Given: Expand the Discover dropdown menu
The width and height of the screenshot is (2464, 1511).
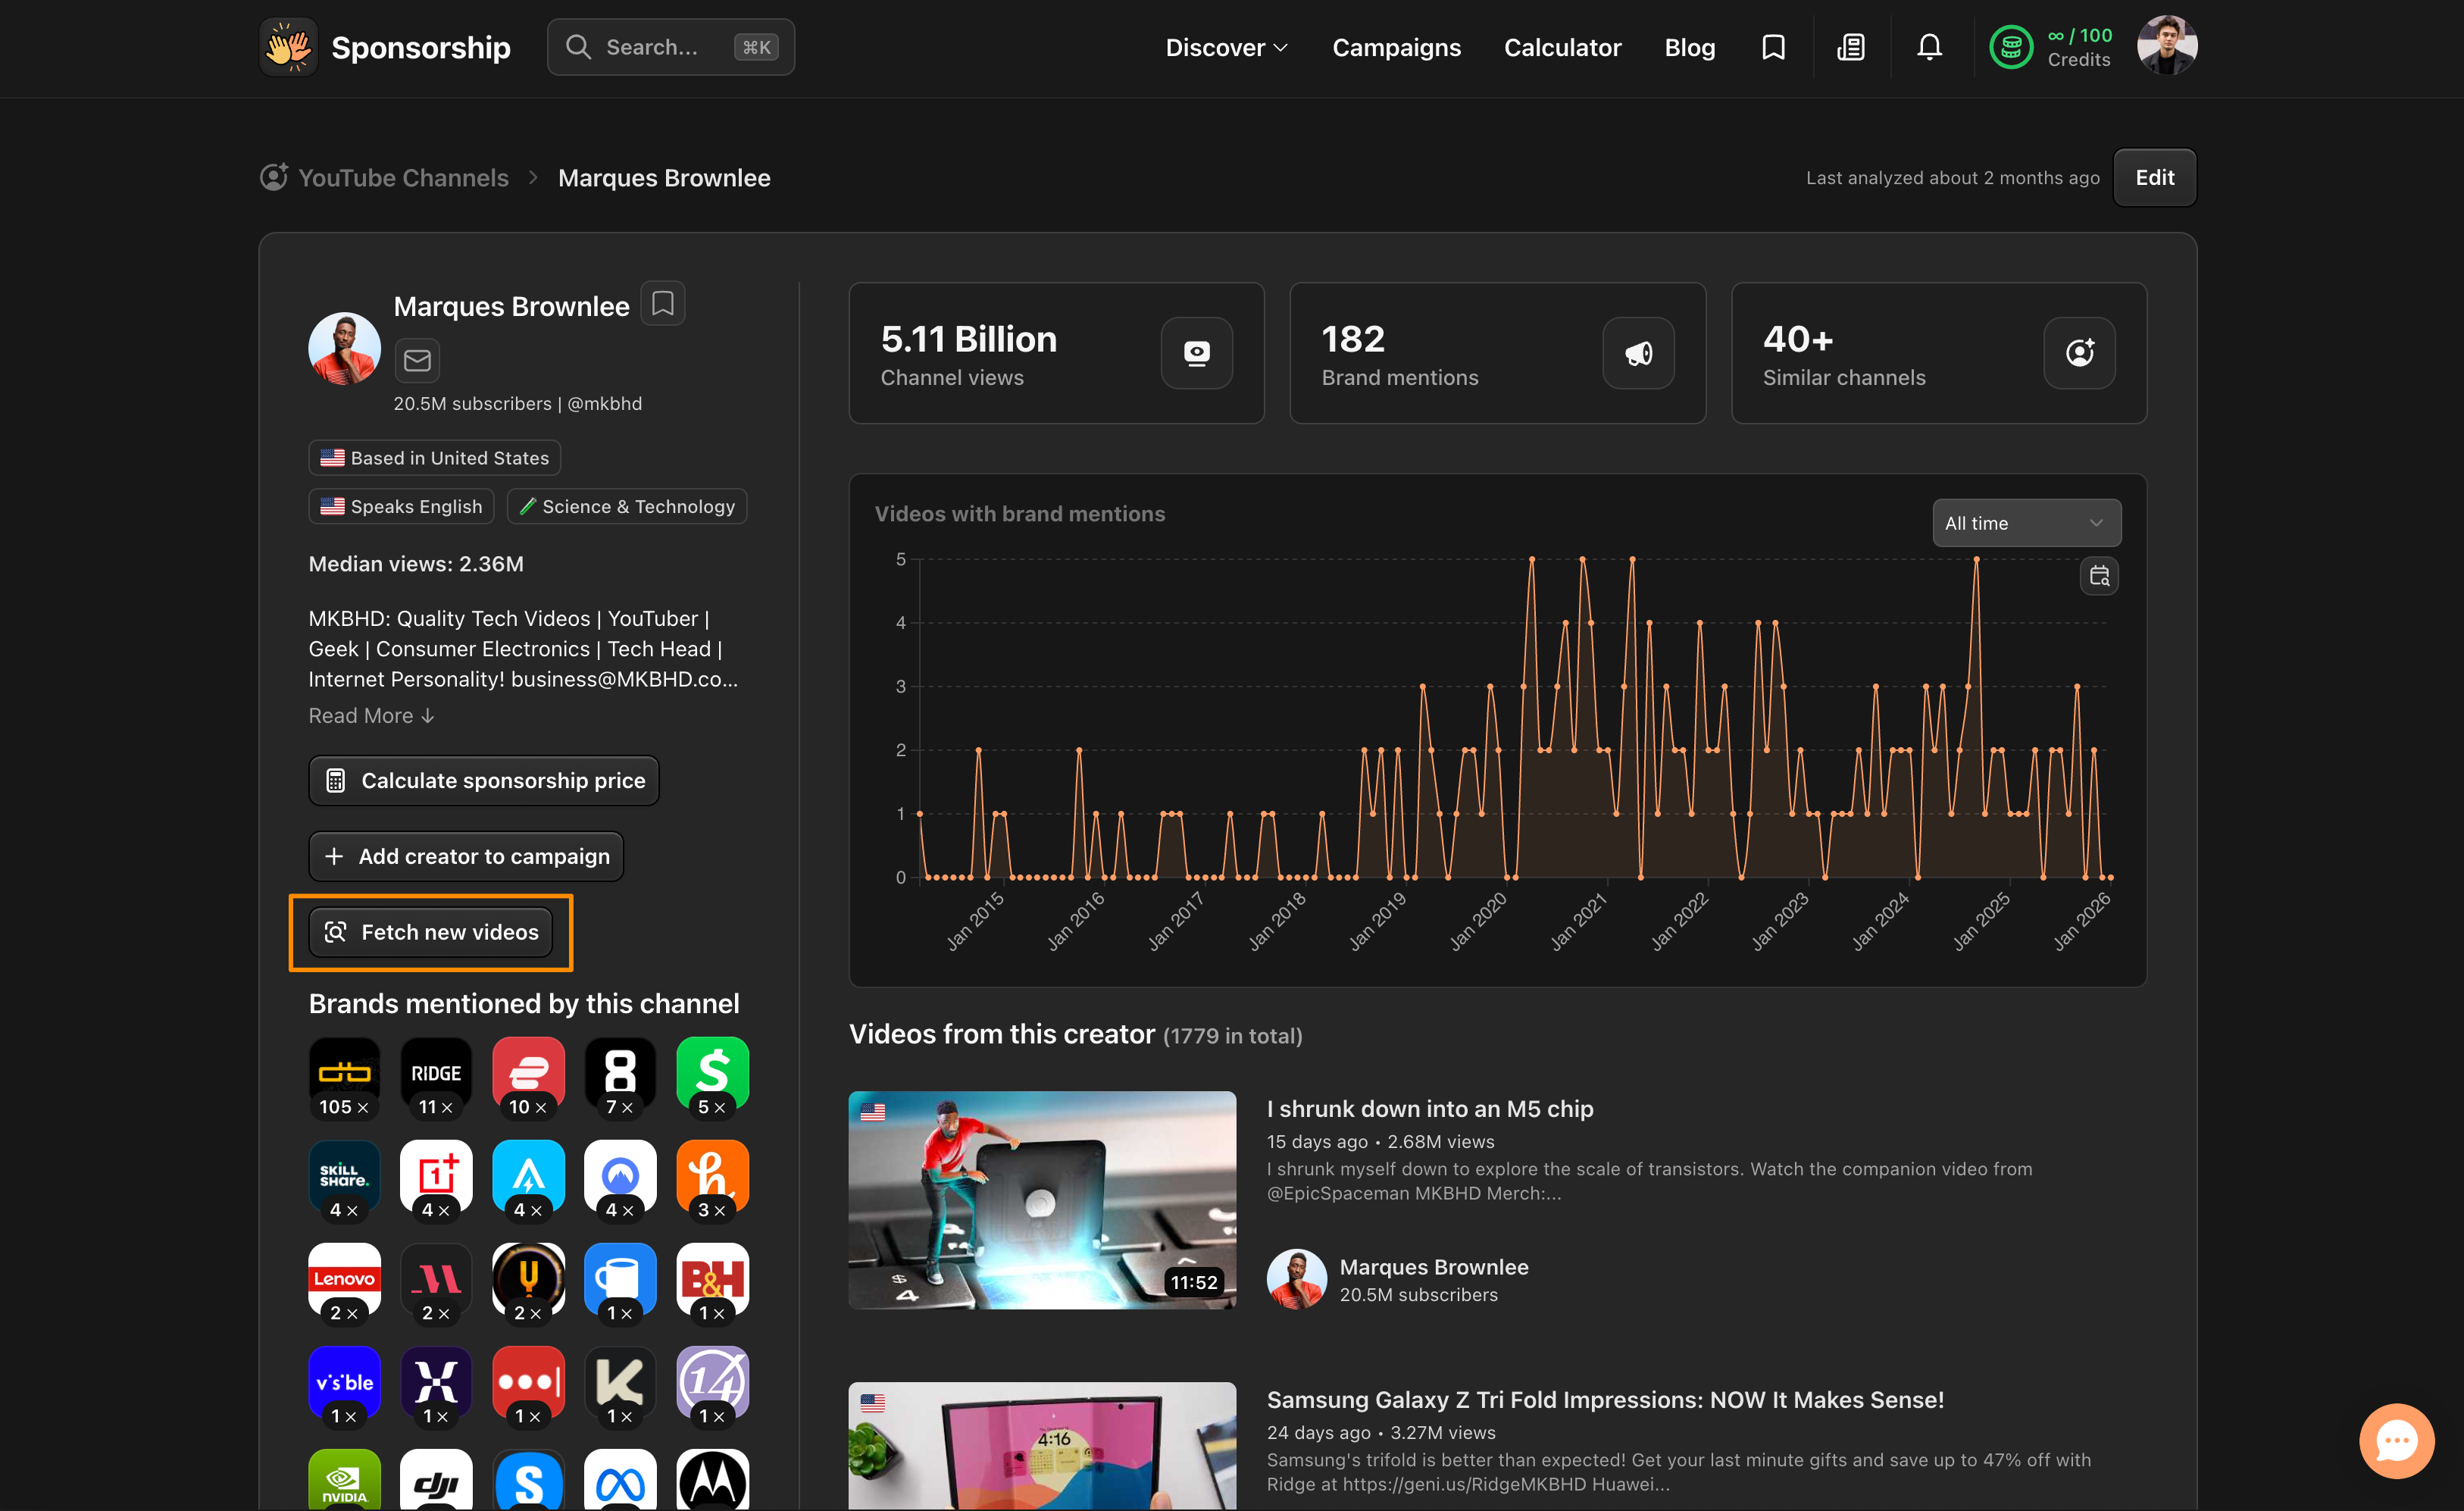Looking at the screenshot, I should [1226, 47].
